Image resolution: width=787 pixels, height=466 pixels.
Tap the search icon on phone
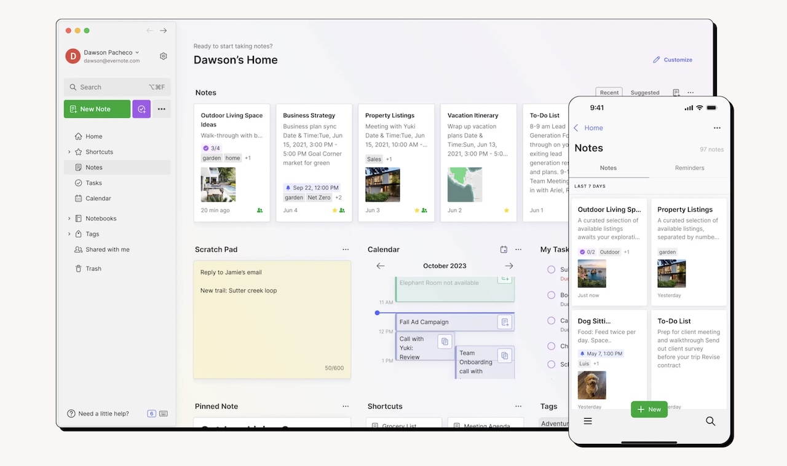[x=710, y=421]
